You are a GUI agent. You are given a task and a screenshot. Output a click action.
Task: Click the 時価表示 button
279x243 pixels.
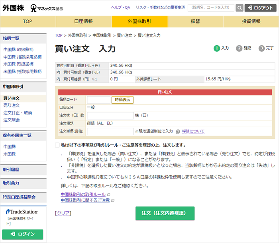click(x=122, y=100)
